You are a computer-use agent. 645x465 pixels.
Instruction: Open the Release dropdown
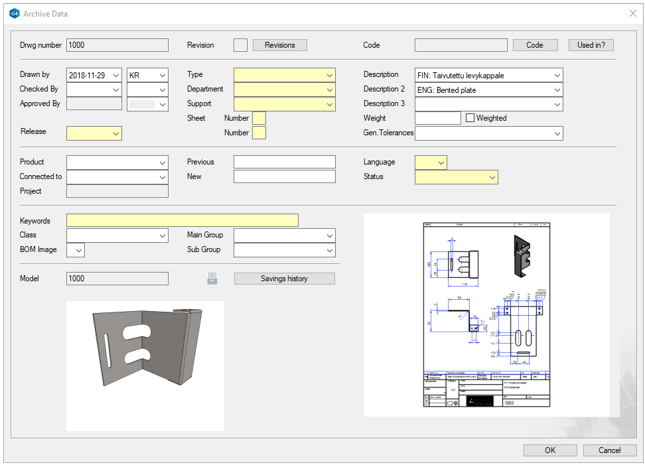pyautogui.click(x=116, y=133)
